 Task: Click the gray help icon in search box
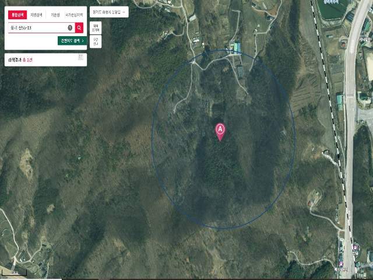pos(70,28)
